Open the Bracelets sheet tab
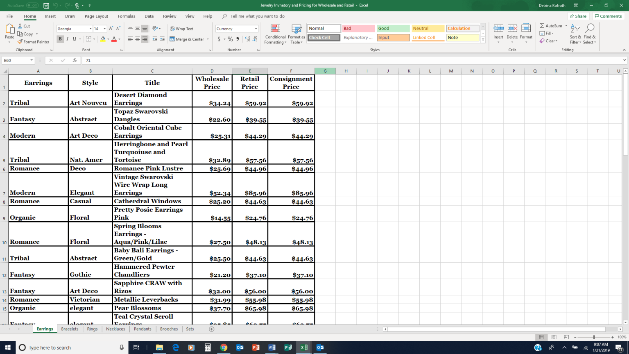The width and height of the screenshot is (629, 354). click(x=70, y=329)
